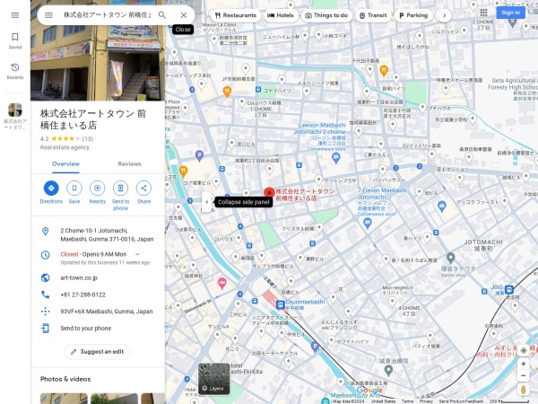Click the red pin for アートタウン
538x404 pixels.
269,193
